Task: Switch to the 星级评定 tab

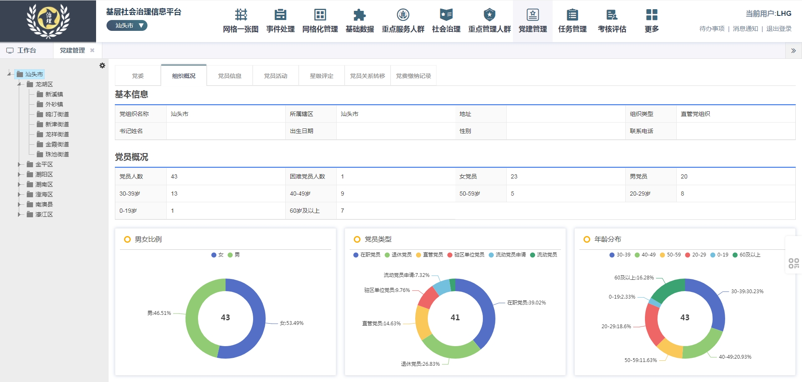Action: click(x=322, y=75)
